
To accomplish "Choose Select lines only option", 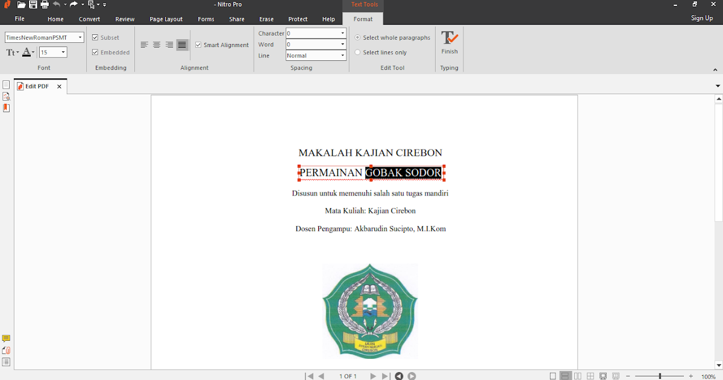I will (x=358, y=52).
